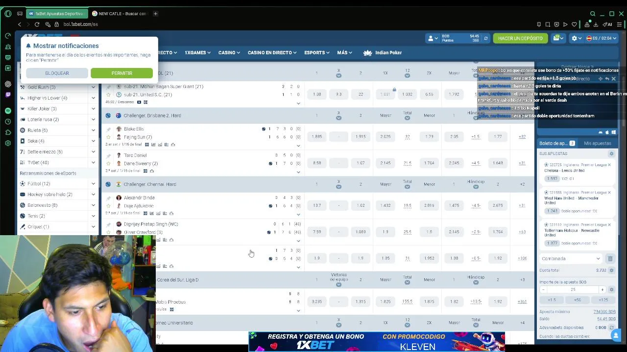The image size is (627, 352).
Task: Favorite the Taro Daniel match star
Action: click(108, 163)
